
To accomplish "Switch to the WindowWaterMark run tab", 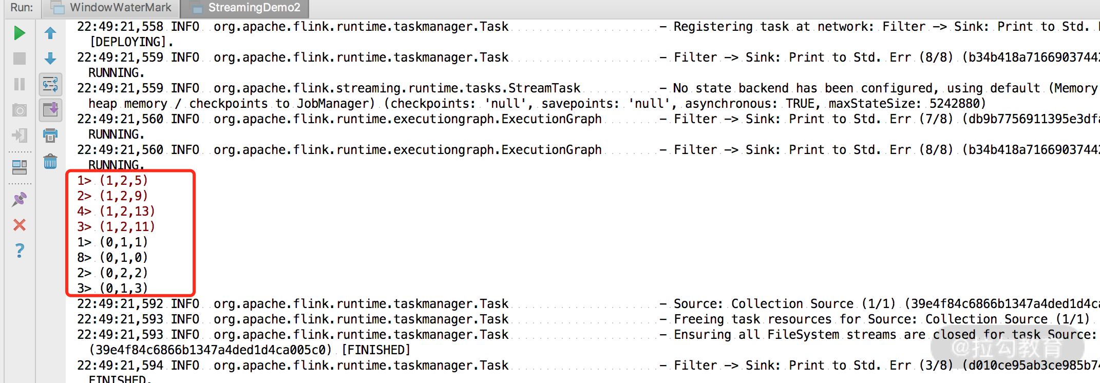I will (x=112, y=8).
